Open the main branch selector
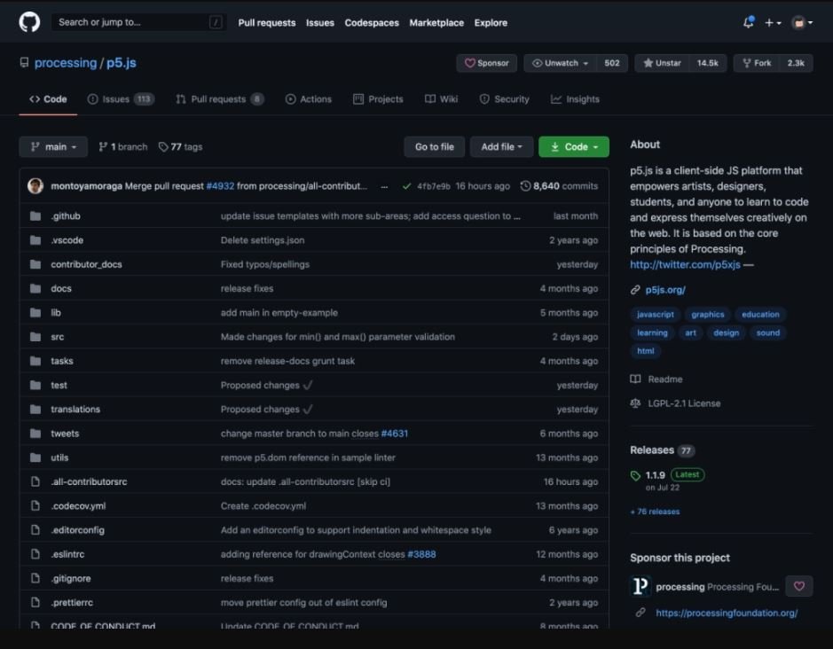The image size is (833, 649). [x=53, y=146]
